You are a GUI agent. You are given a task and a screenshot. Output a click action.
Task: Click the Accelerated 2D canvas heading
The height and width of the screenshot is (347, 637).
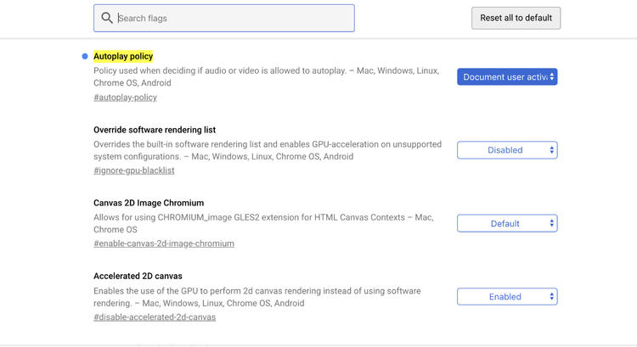[x=138, y=276]
